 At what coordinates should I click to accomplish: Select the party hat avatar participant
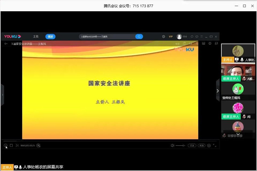tap(238, 127)
